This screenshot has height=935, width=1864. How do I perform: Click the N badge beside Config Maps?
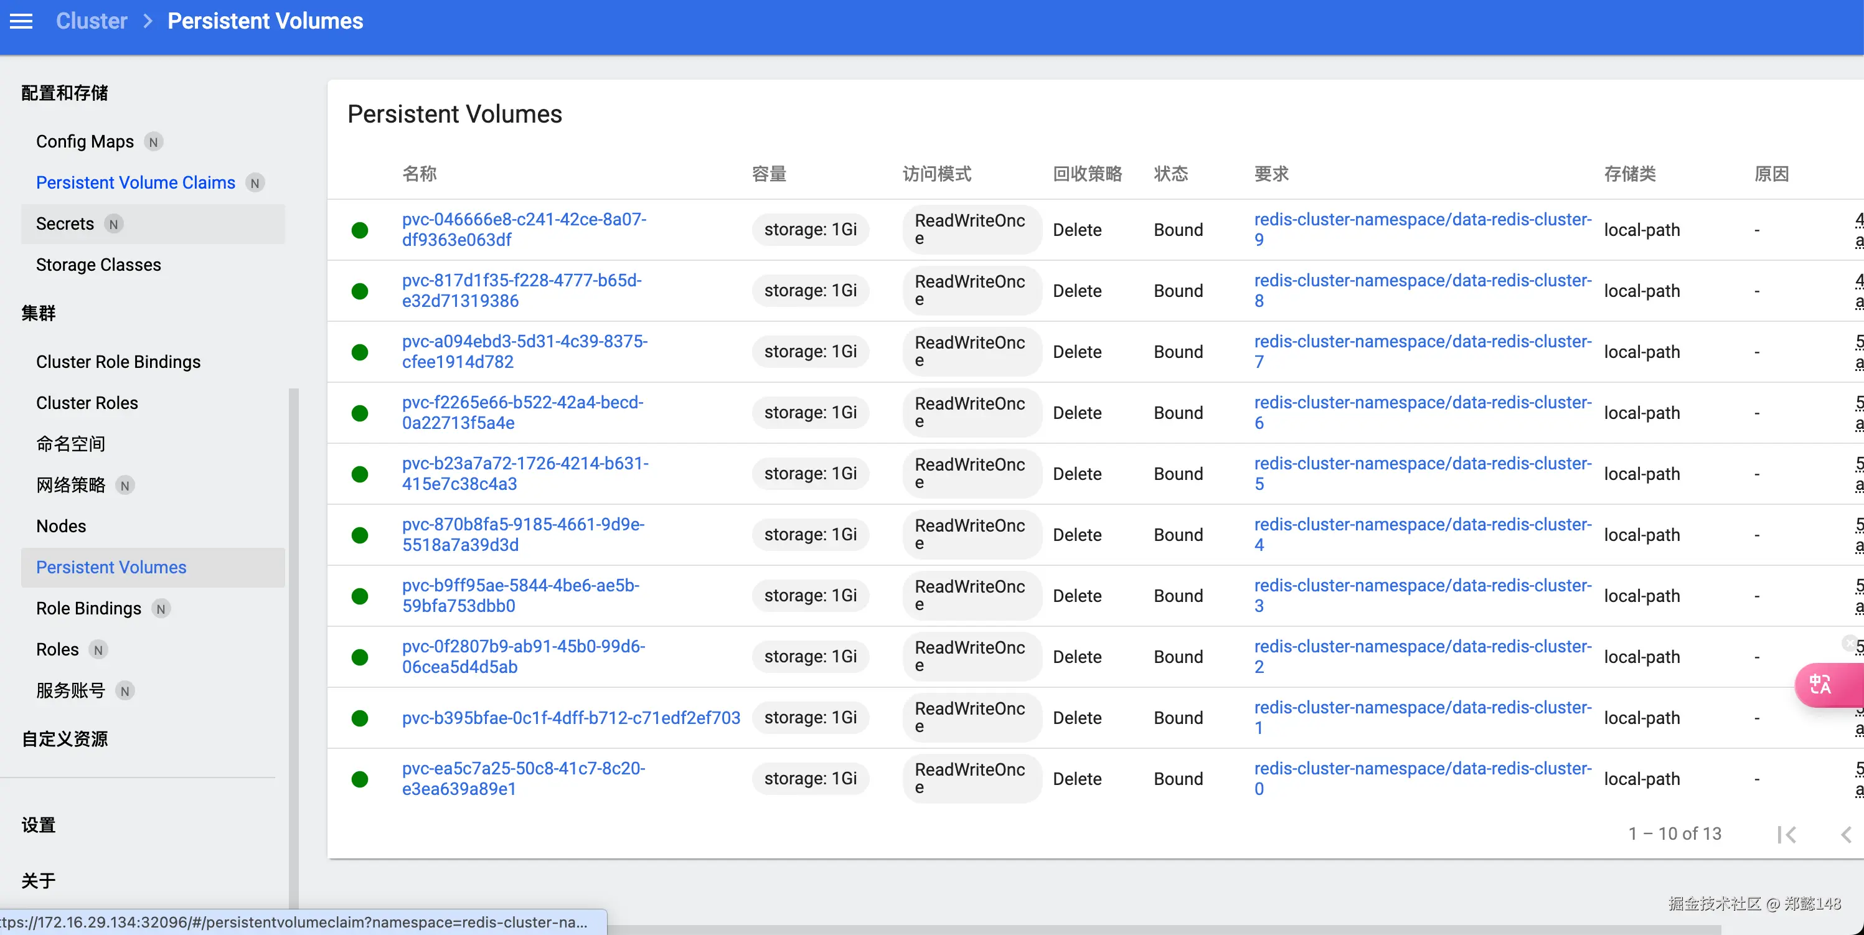tap(153, 142)
